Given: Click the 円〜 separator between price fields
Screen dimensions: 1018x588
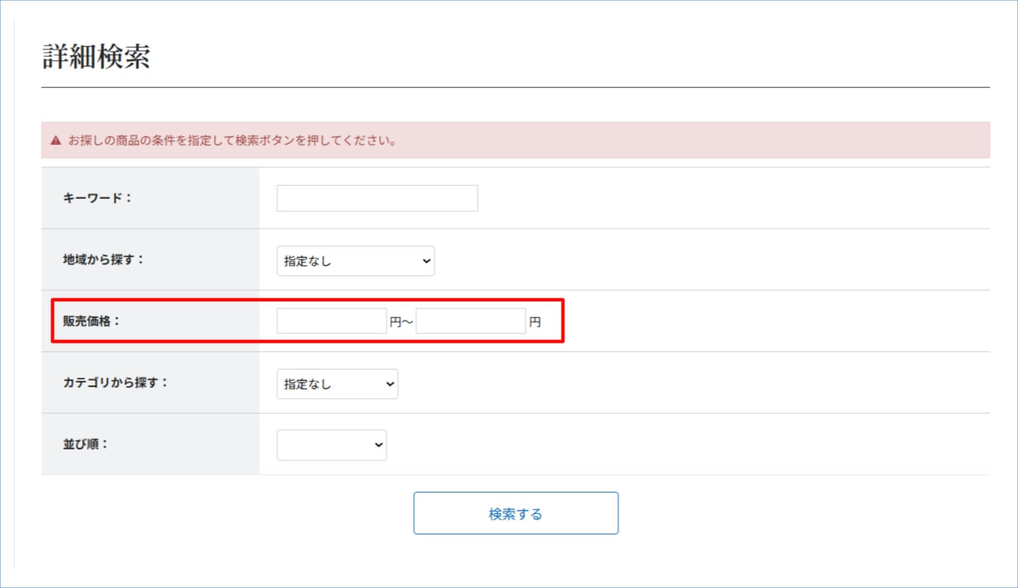Looking at the screenshot, I should pos(401,322).
